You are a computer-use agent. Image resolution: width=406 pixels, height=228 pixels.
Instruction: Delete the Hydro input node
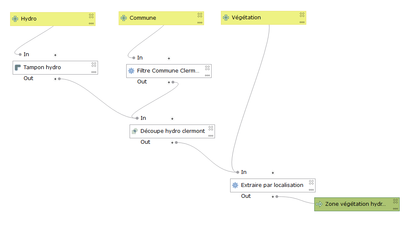[91, 16]
